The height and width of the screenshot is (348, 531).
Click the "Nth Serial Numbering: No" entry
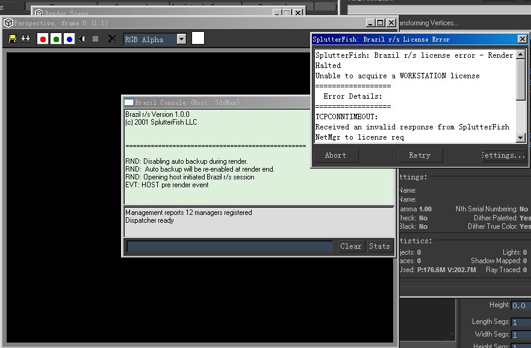coord(492,209)
